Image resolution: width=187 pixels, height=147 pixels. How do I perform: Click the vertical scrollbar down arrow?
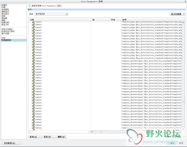click(x=184, y=129)
